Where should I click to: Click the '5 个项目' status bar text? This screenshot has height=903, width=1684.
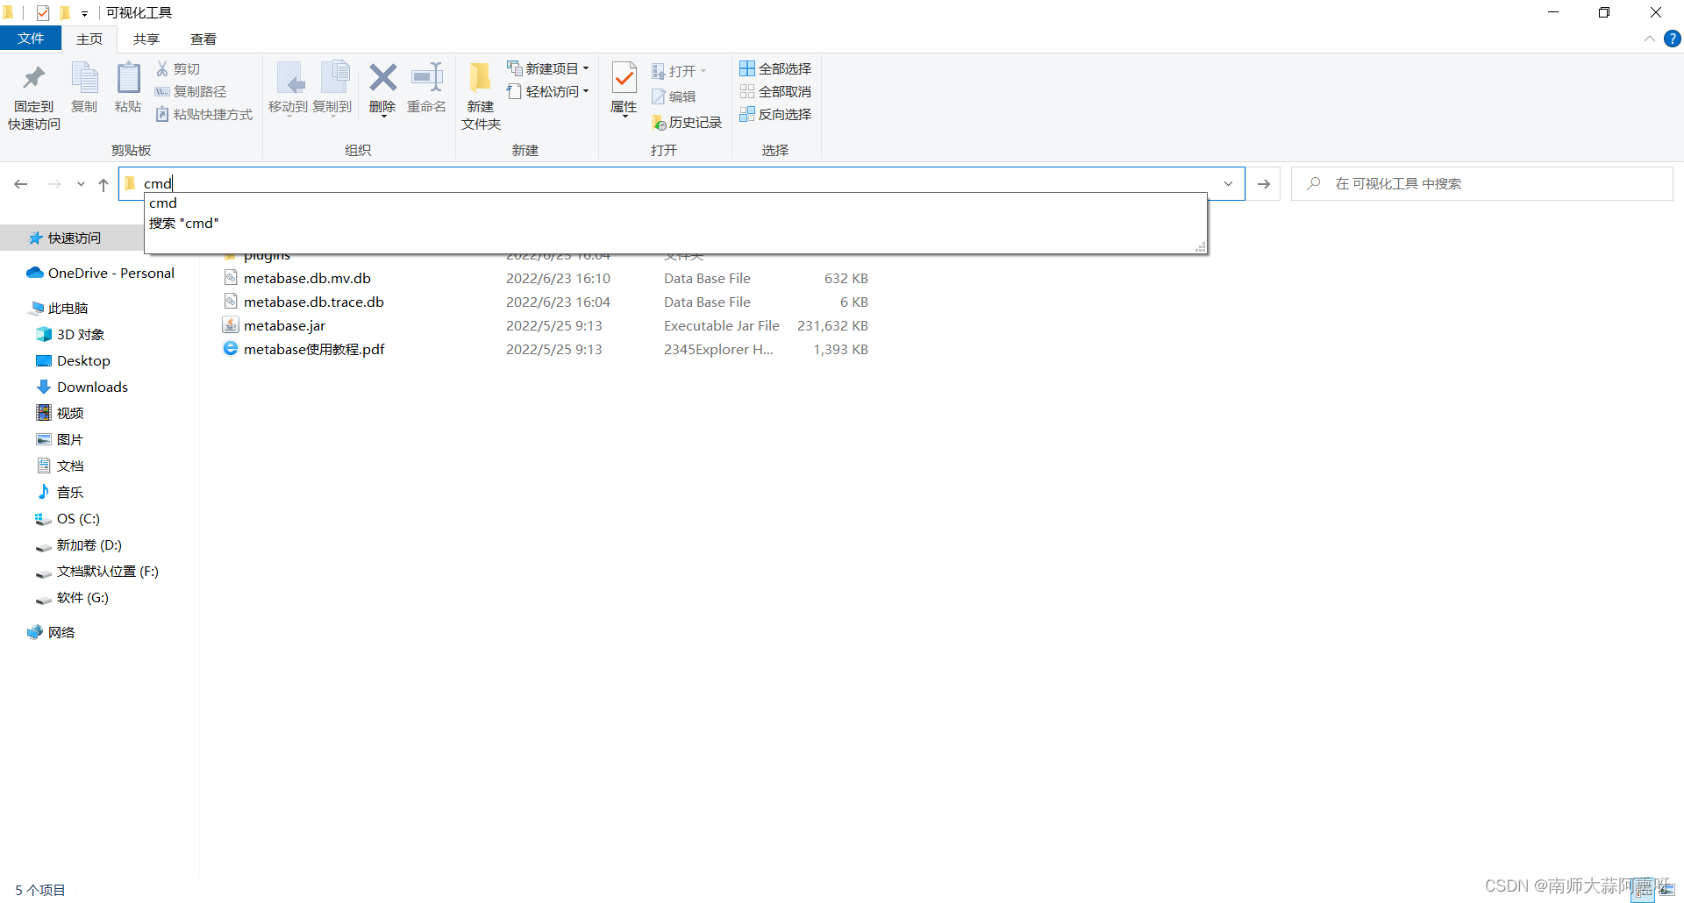tap(40, 890)
